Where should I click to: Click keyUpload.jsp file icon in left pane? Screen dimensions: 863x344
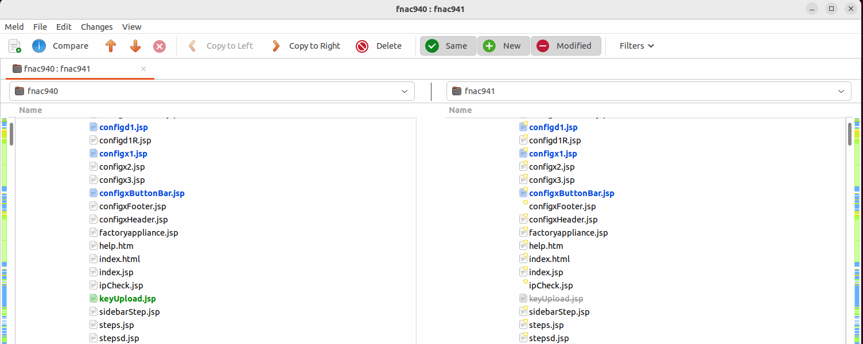pyautogui.click(x=94, y=299)
